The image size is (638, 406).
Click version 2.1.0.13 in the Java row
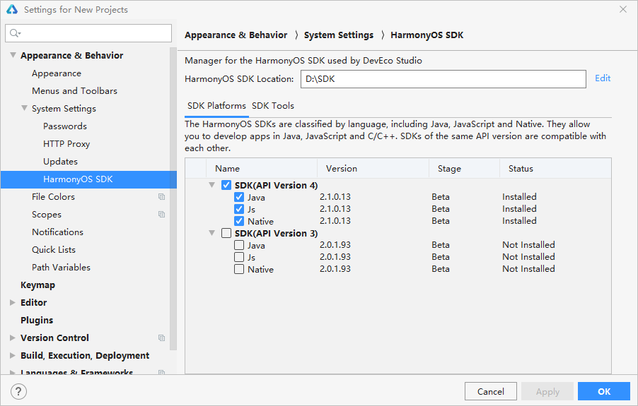coord(335,197)
